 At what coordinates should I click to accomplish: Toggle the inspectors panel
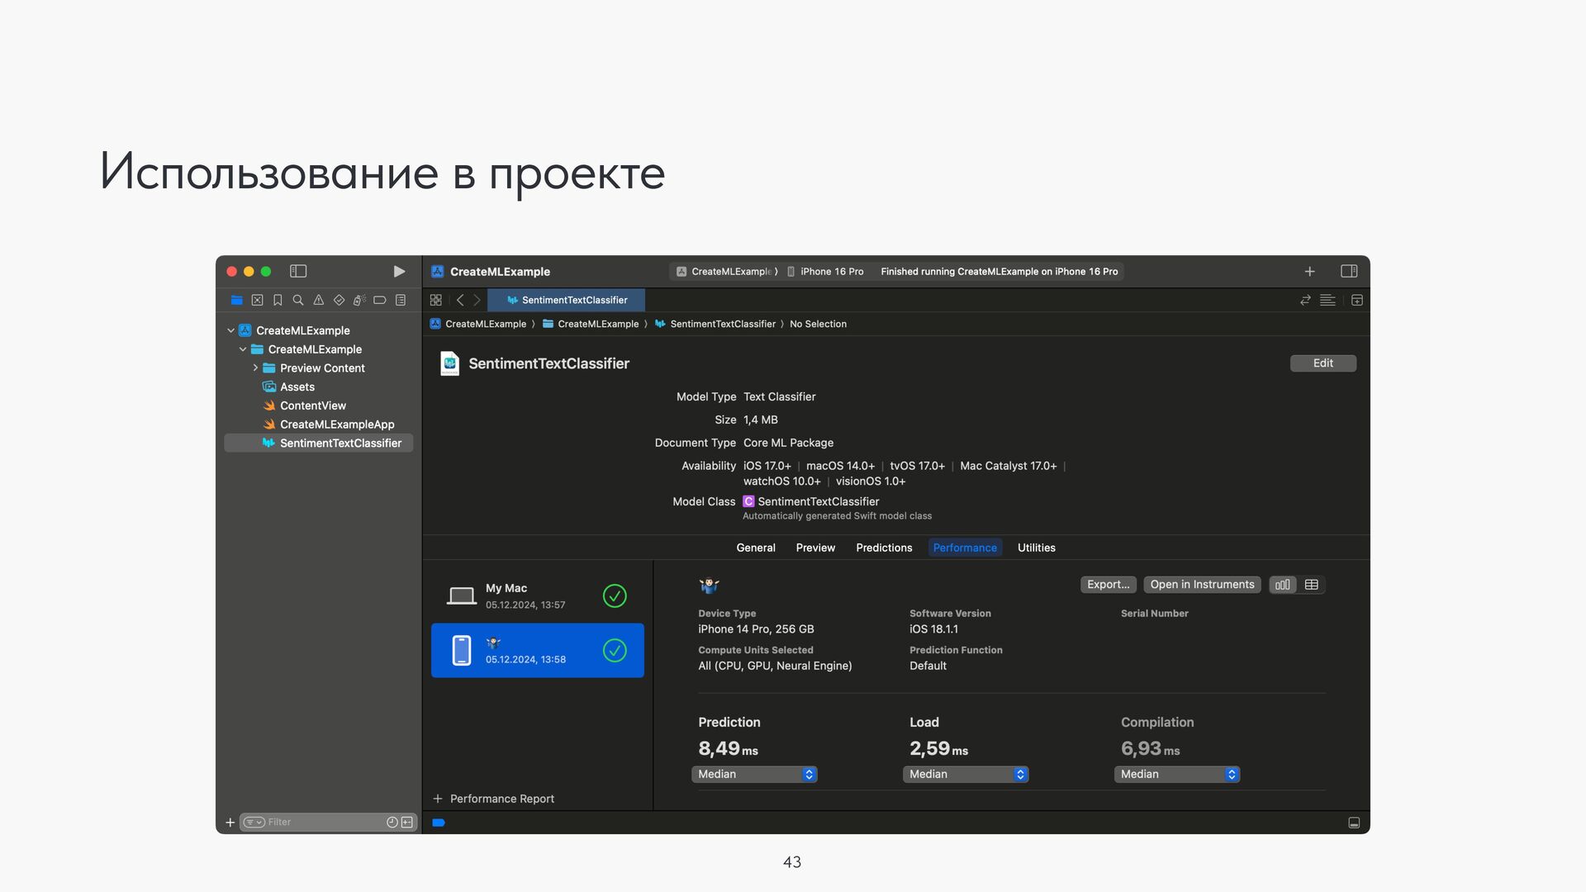(1349, 271)
